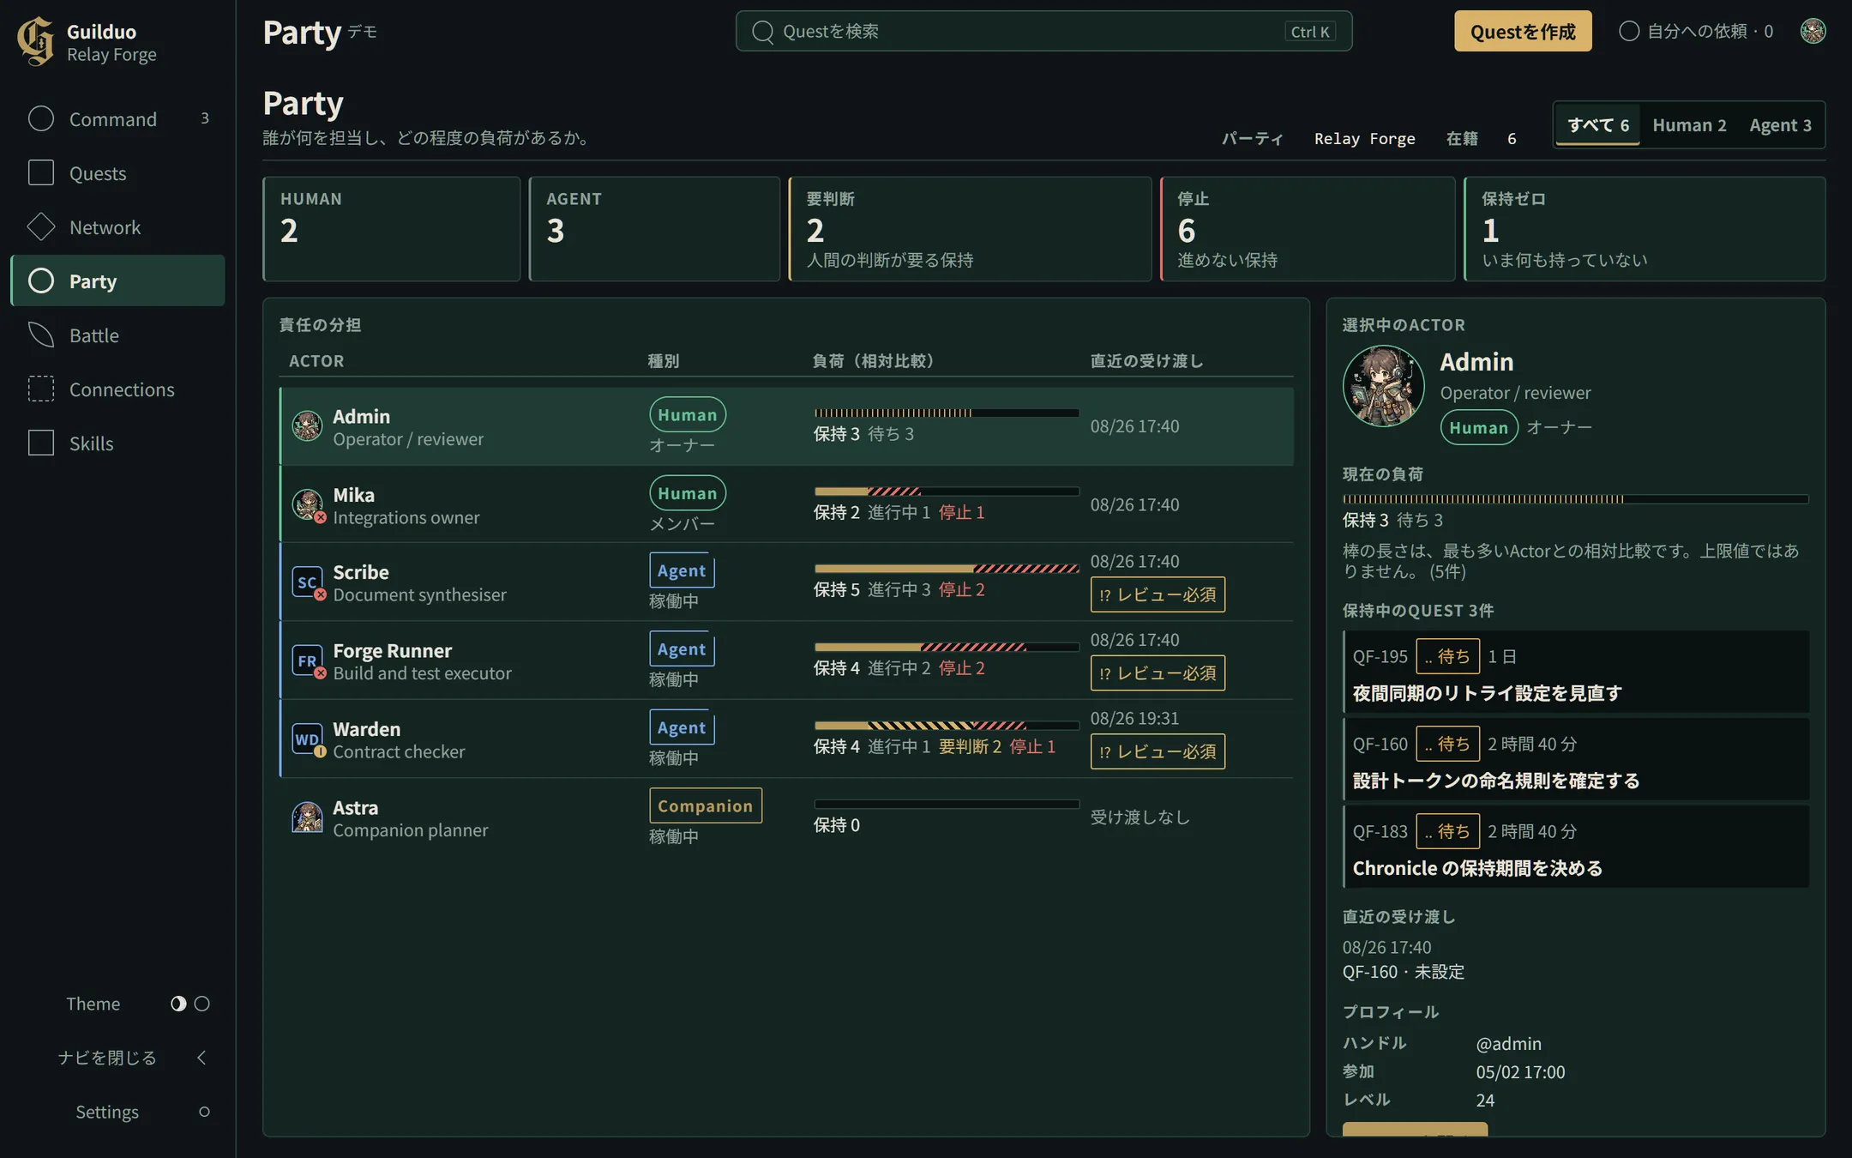Open the Command nav icon
The height and width of the screenshot is (1158, 1852).
coord(41,118)
